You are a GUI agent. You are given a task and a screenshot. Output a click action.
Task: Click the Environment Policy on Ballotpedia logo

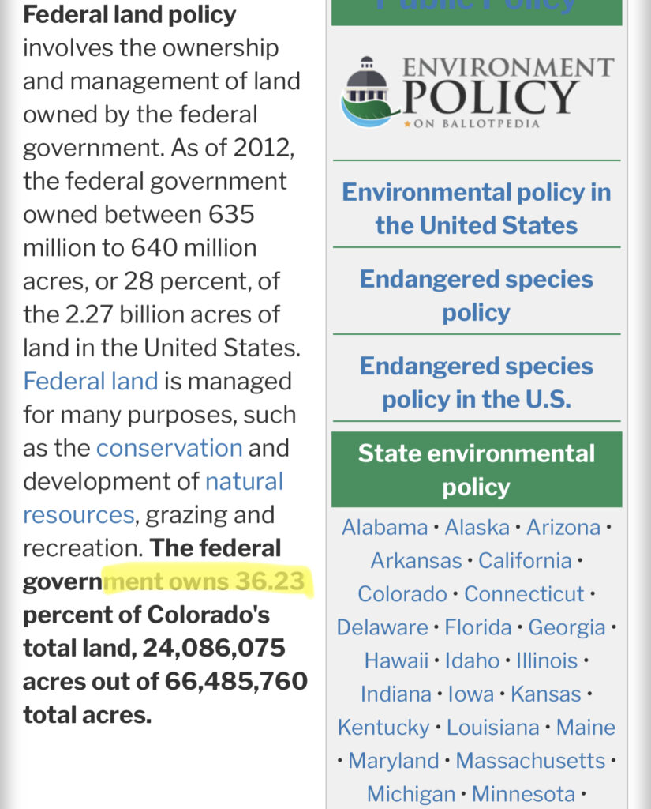point(477,92)
